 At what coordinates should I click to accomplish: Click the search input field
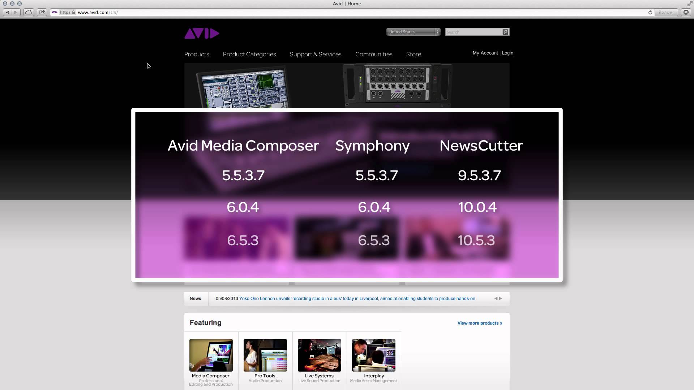(x=473, y=32)
